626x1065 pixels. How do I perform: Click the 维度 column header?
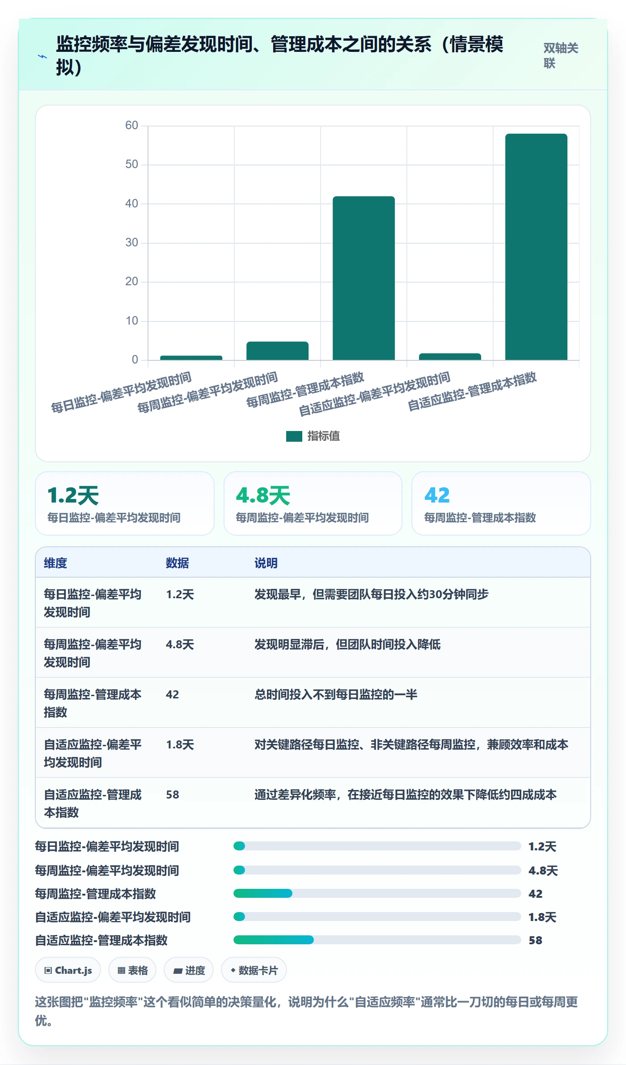click(55, 563)
